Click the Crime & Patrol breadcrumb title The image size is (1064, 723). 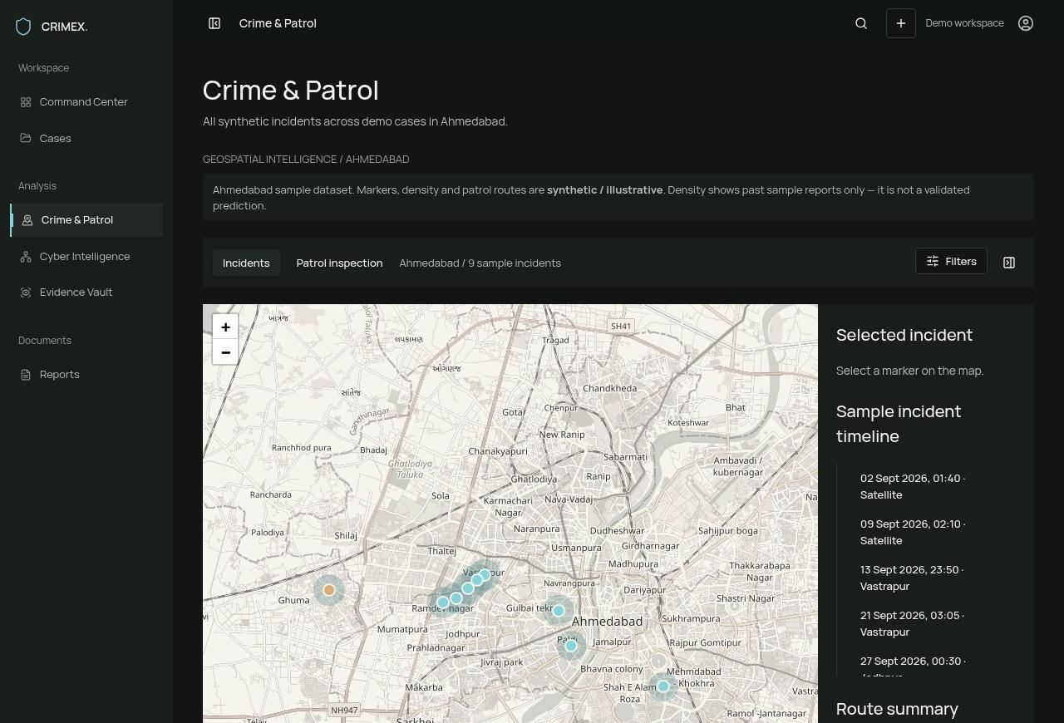click(x=278, y=23)
